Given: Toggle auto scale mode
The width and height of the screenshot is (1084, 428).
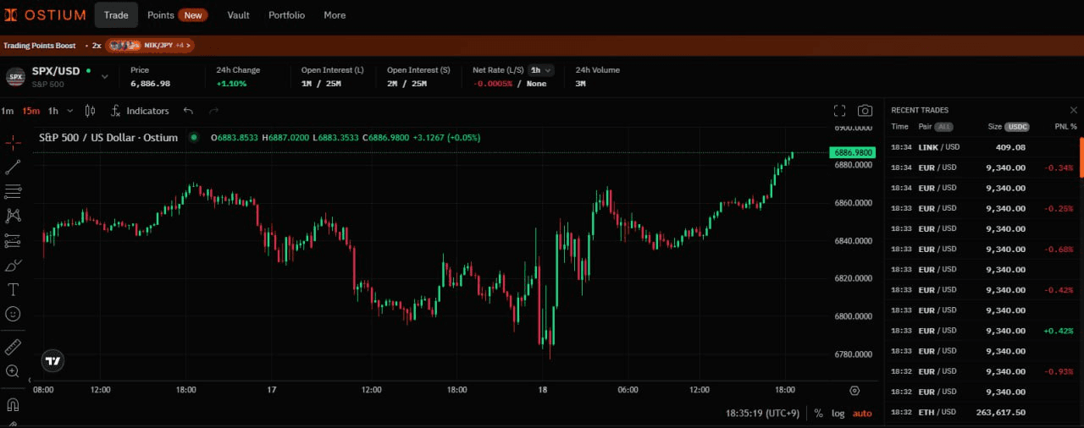Looking at the screenshot, I should tap(862, 414).
